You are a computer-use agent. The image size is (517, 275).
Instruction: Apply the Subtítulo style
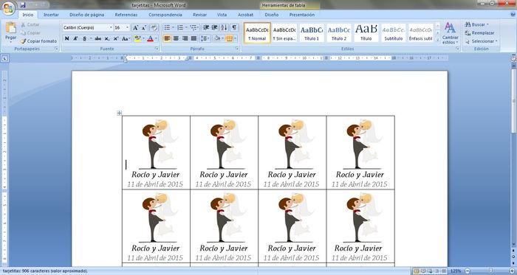point(394,32)
